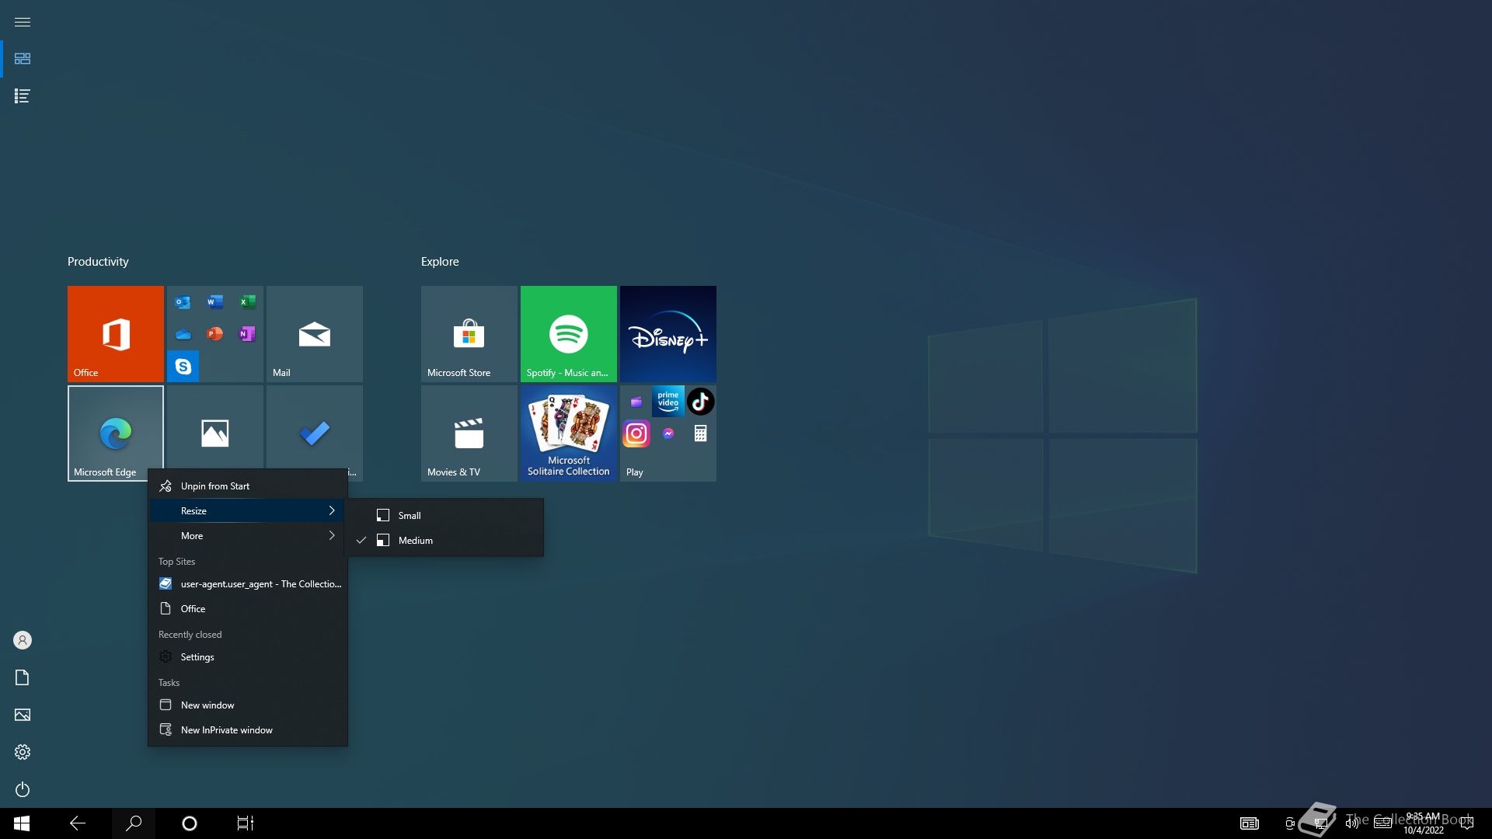This screenshot has width=1492, height=839.
Task: Open Outlook in the Office folder tile
Action: pos(183,302)
